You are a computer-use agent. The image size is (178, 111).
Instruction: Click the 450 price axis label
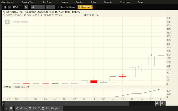(x=169, y=18)
